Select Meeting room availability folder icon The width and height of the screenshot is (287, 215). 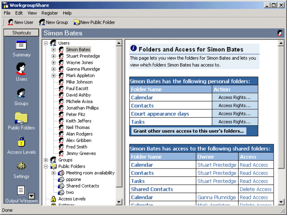tap(61, 173)
